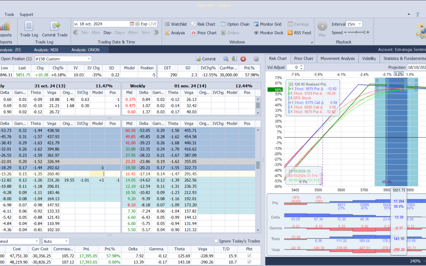Open the Option Chain window

pyautogui.click(x=235, y=24)
